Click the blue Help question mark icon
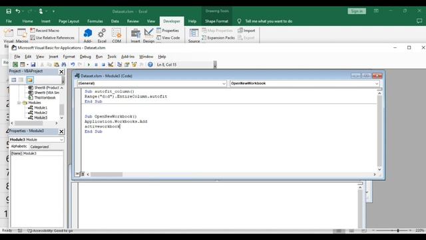This screenshot has width=426, height=240. [150, 65]
